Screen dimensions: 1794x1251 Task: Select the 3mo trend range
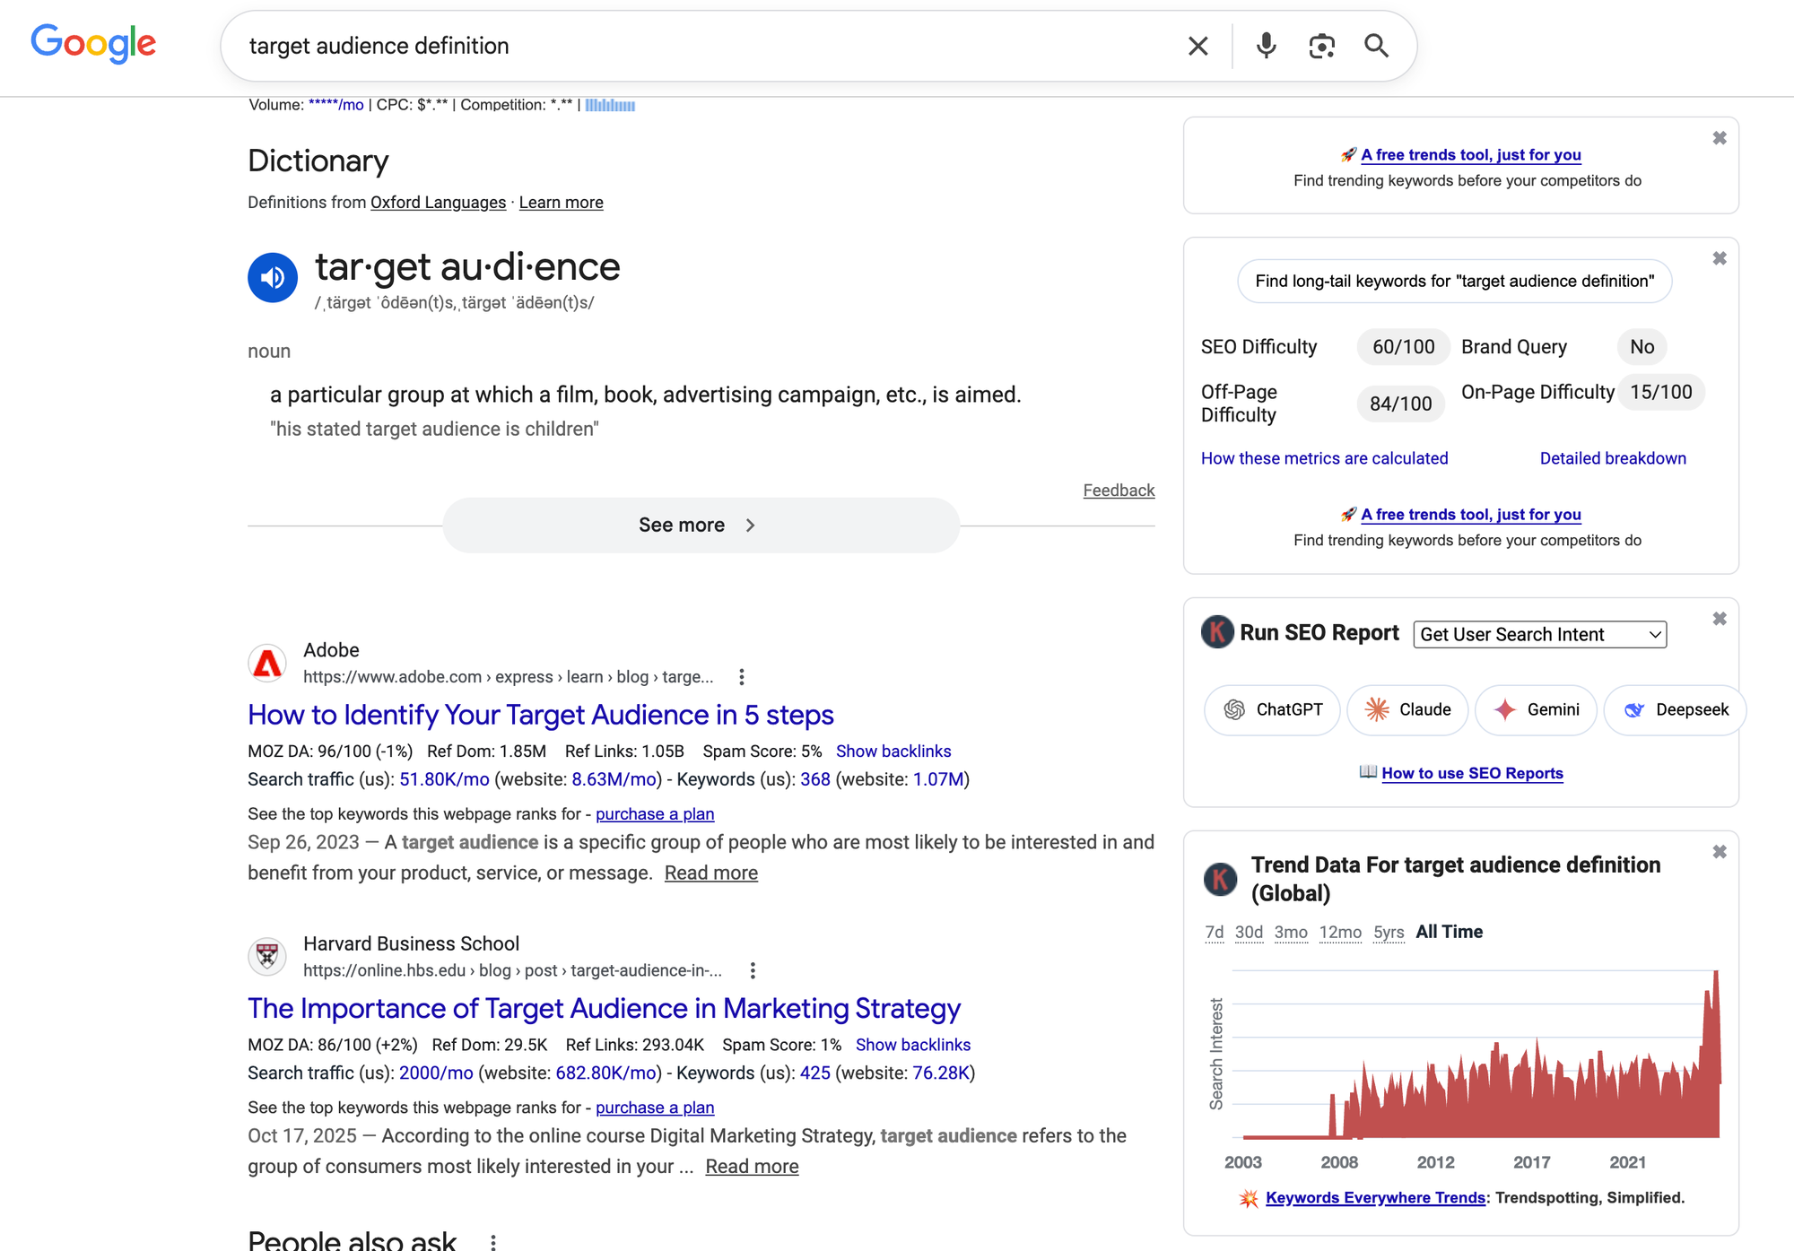tap(1291, 932)
